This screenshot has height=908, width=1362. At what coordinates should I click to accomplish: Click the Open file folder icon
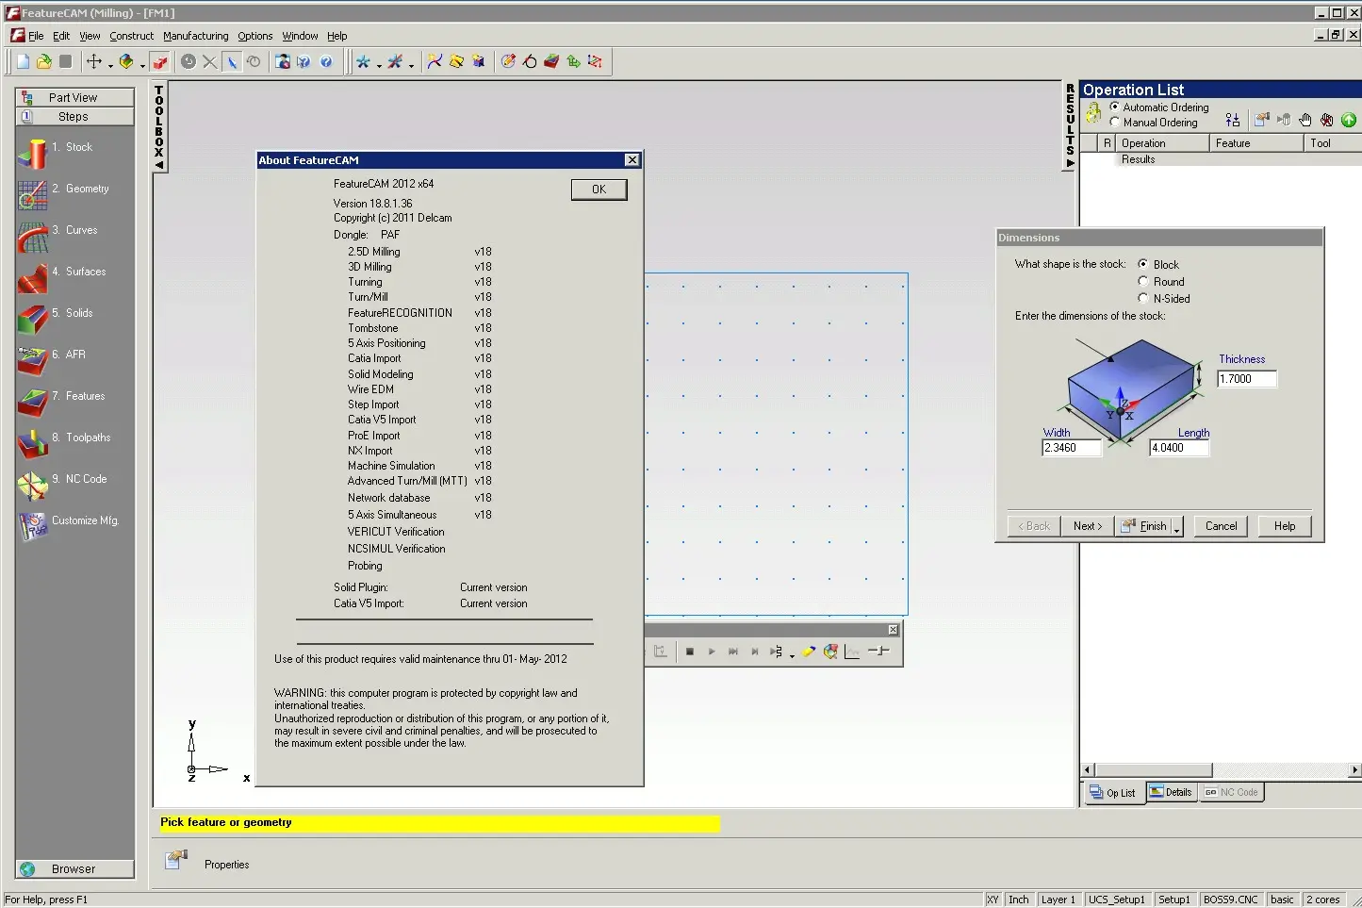pos(43,61)
